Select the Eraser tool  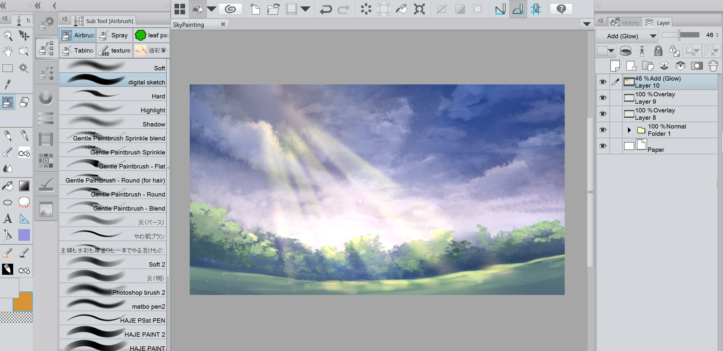[x=24, y=102]
